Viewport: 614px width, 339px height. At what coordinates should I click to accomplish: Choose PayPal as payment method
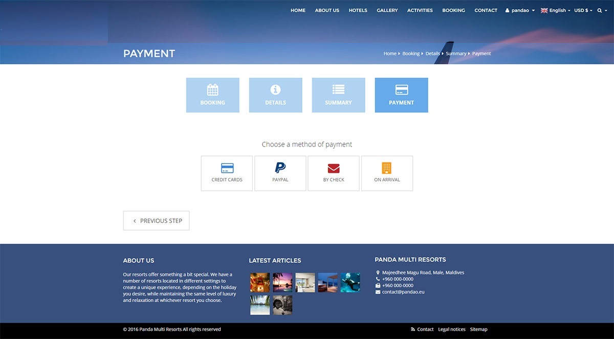tap(280, 173)
